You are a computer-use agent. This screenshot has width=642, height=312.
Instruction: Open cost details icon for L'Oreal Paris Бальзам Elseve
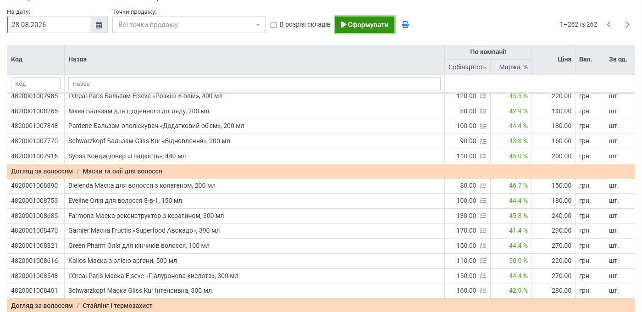[483, 96]
